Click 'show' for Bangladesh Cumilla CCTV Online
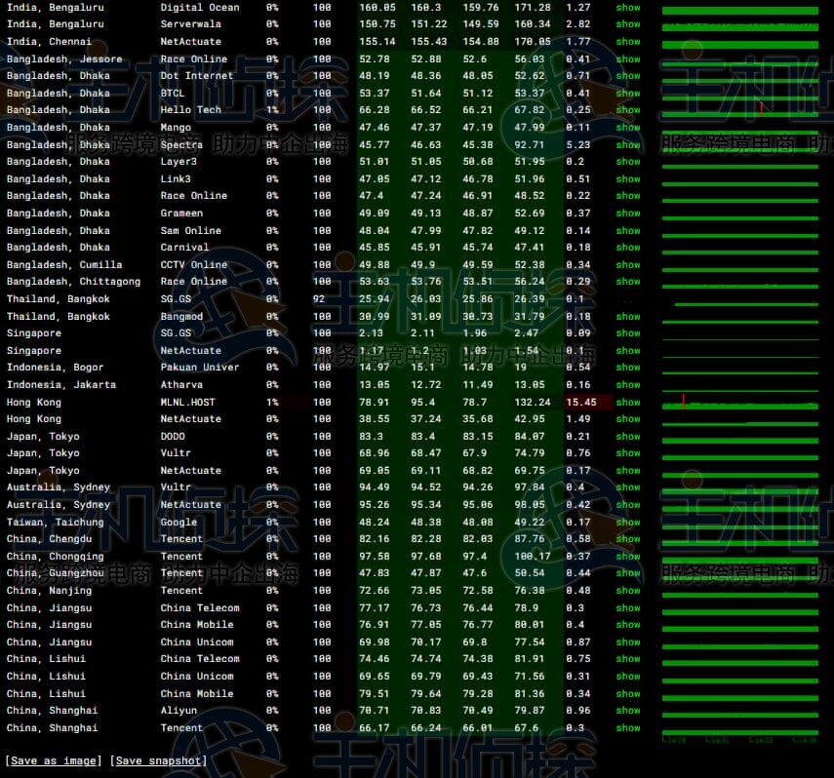The image size is (834, 778). tap(628, 265)
